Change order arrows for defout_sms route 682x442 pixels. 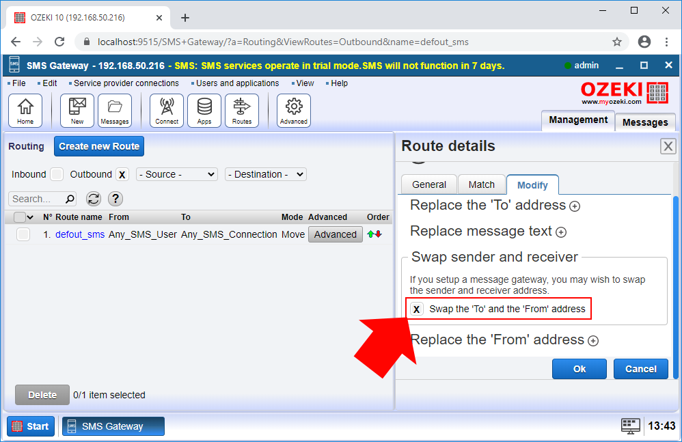click(x=374, y=234)
